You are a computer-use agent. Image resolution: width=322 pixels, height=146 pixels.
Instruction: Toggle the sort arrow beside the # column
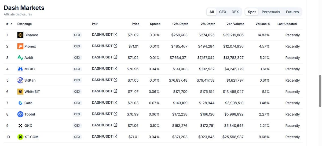[11, 24]
